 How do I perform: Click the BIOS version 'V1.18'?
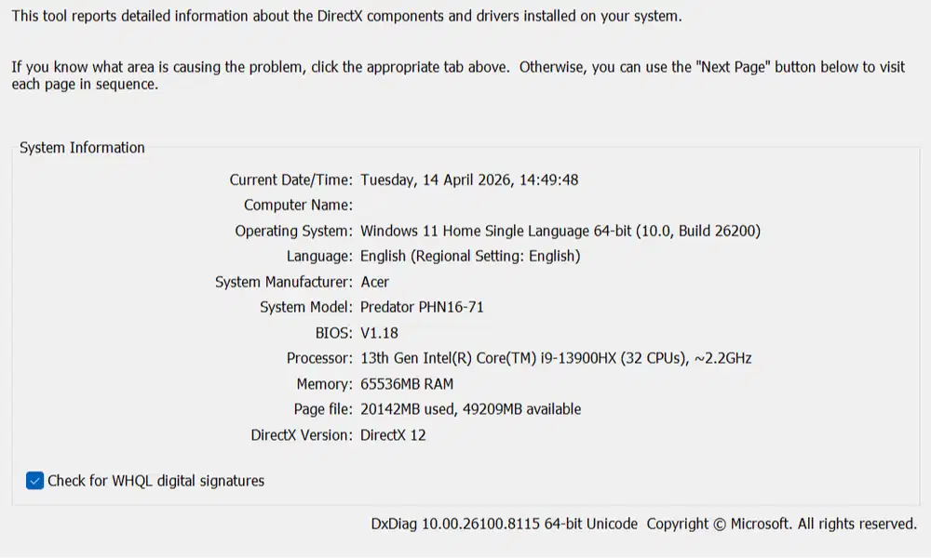[x=380, y=332]
